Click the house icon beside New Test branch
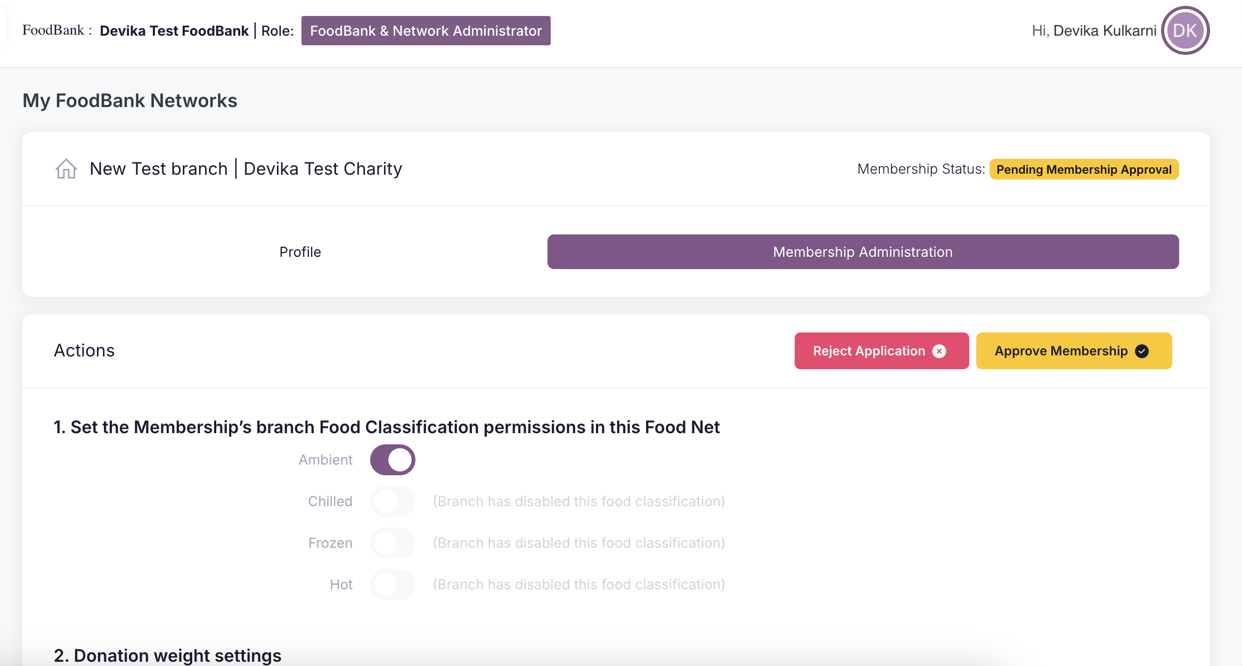The image size is (1242, 666). click(x=66, y=169)
